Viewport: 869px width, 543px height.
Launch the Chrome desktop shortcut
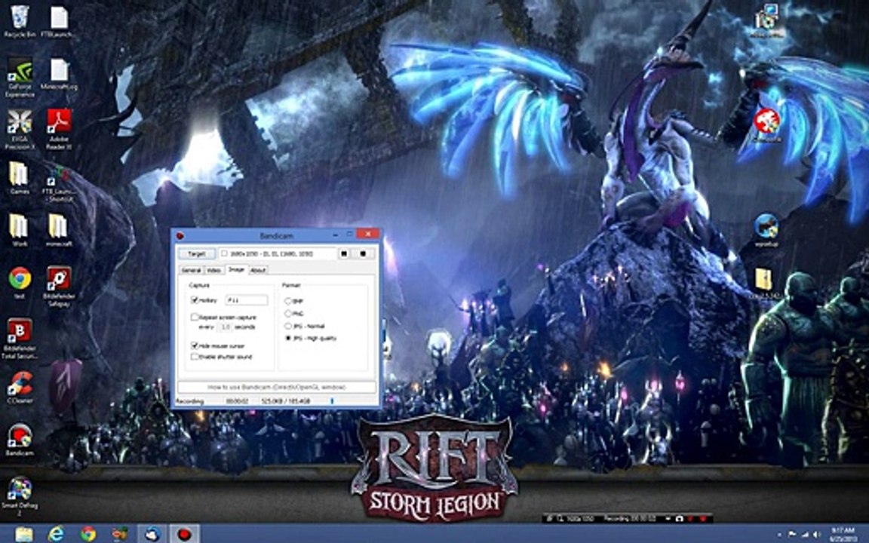(20, 281)
